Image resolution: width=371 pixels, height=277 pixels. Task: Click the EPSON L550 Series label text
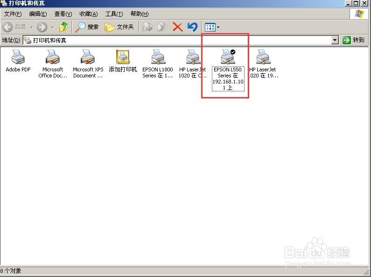228,79
